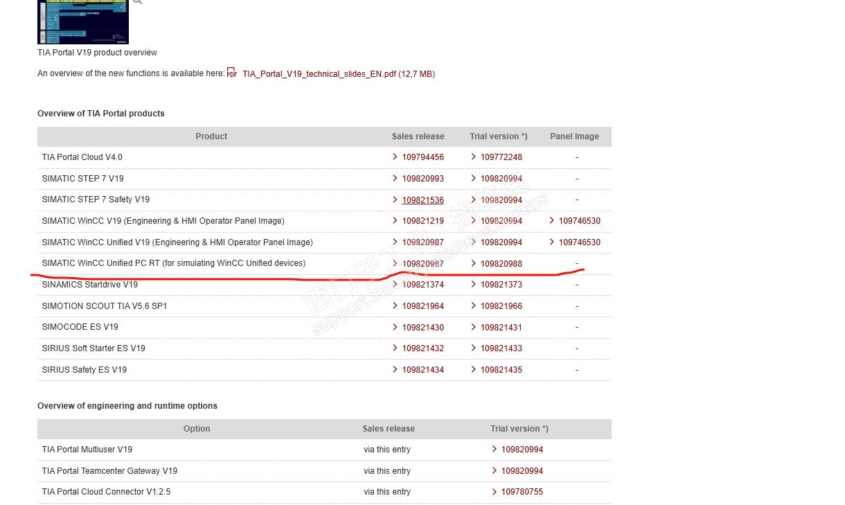This screenshot has width=845, height=505.
Task: Select the 'TIA Portal Cloud V4.0' product name
Action: pyautogui.click(x=82, y=157)
